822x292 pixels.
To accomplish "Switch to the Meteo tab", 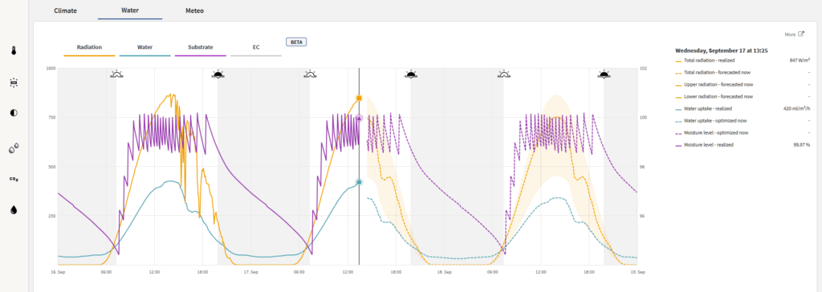I will pyautogui.click(x=194, y=10).
